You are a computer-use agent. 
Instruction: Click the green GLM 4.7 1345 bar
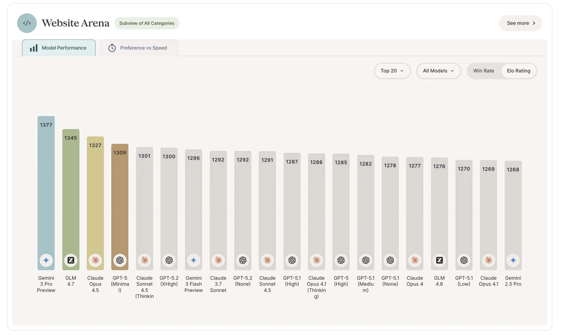[x=71, y=196]
